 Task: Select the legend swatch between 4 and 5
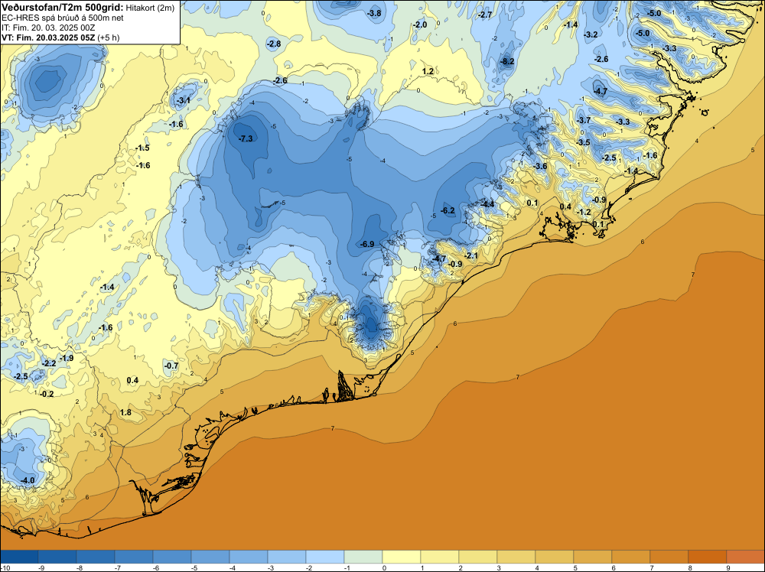click(x=554, y=557)
